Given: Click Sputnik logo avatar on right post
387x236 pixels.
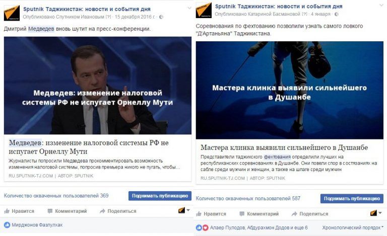Looking at the screenshot, I should tap(204, 10).
